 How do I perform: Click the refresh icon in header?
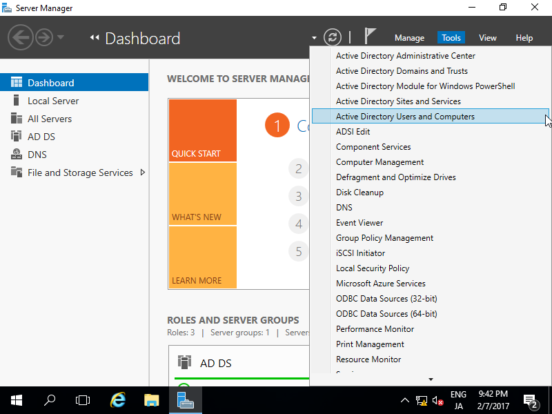[333, 37]
